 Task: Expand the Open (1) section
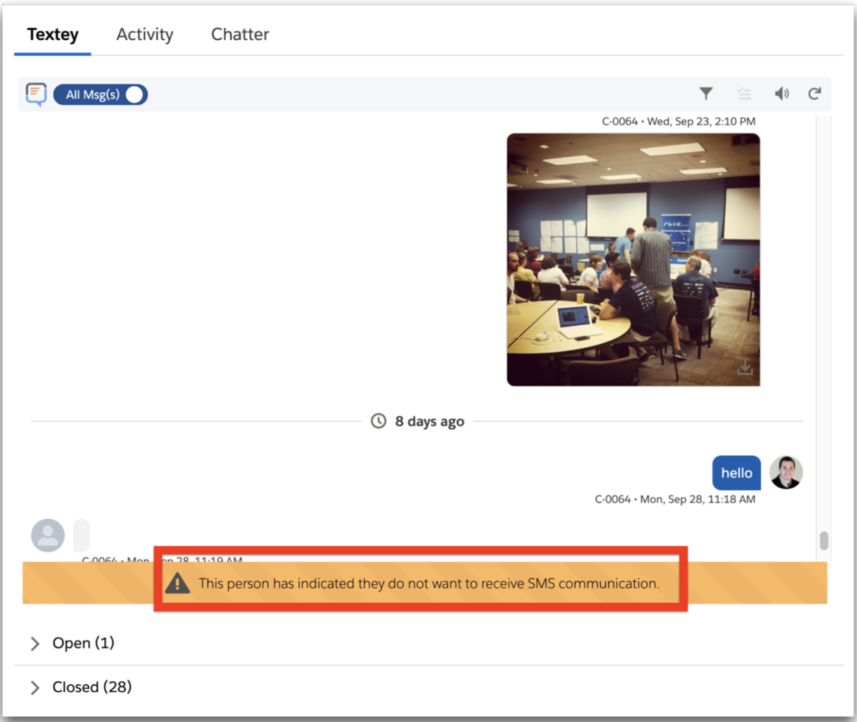click(72, 643)
